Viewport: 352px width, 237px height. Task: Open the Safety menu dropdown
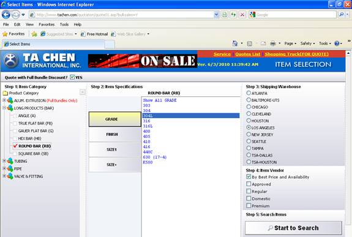[x=307, y=43]
